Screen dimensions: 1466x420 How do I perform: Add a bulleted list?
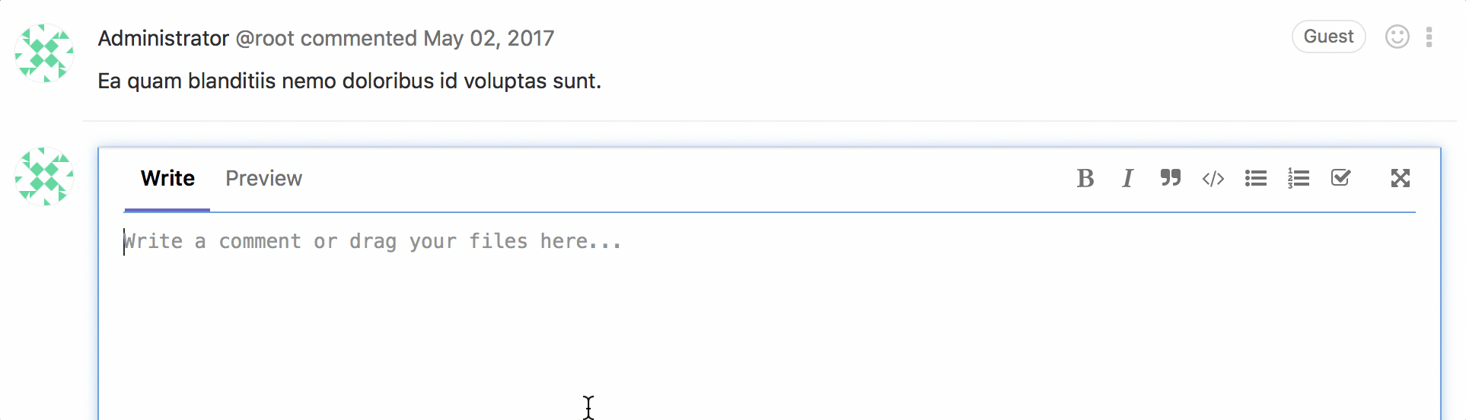[x=1255, y=178]
